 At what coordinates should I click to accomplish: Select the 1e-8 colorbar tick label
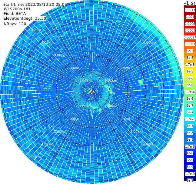coord(190,153)
